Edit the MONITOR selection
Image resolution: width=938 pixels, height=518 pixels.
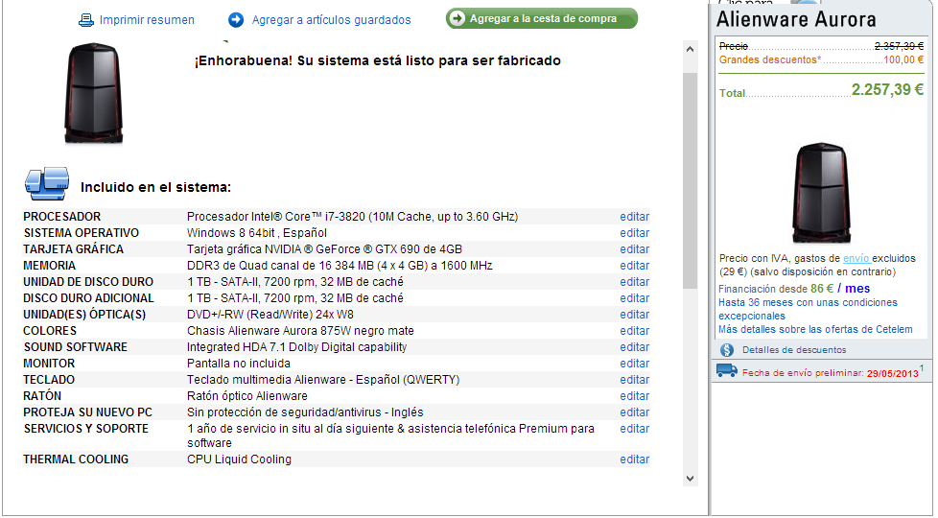tap(635, 363)
